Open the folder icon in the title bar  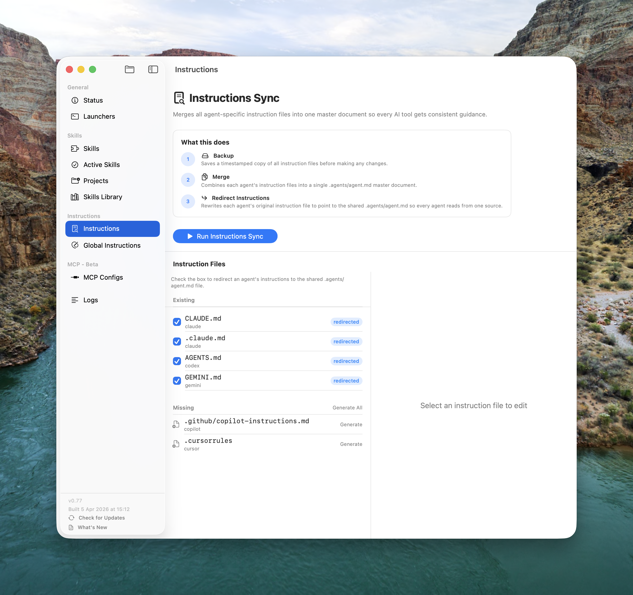(x=129, y=69)
